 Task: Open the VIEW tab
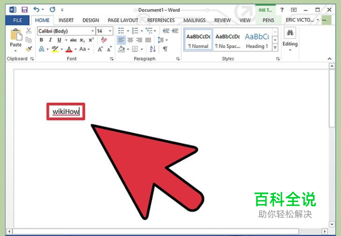(x=245, y=20)
